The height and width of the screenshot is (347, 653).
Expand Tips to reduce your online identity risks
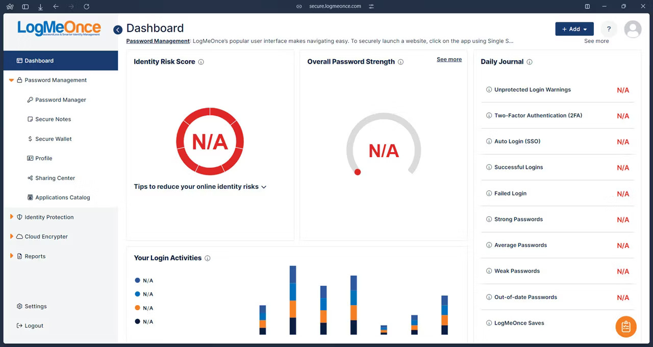[199, 186]
